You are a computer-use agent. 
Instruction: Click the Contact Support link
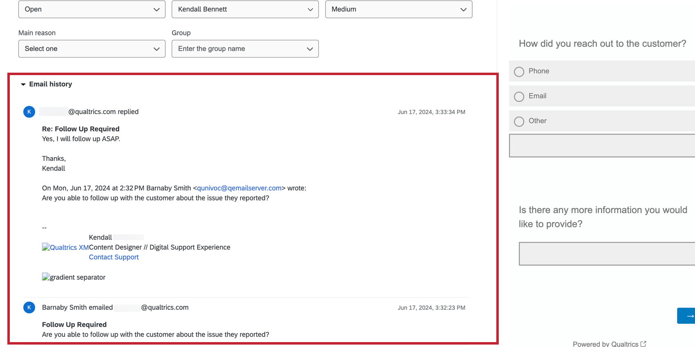(x=114, y=257)
